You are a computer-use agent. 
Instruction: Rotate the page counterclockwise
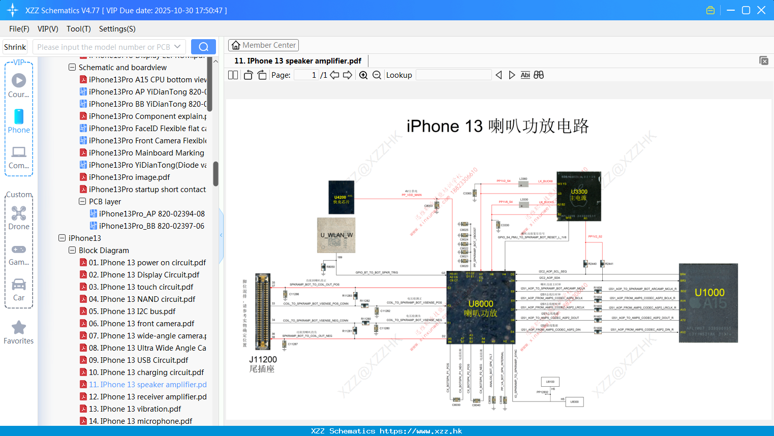pyautogui.click(x=249, y=75)
